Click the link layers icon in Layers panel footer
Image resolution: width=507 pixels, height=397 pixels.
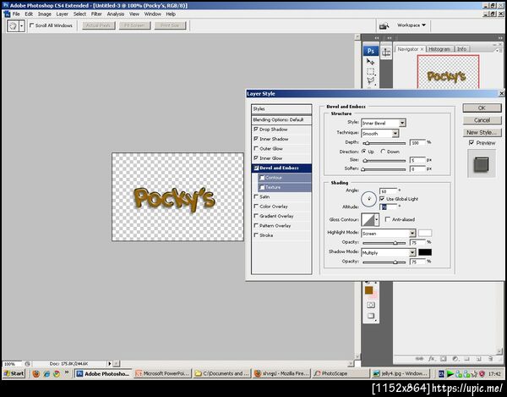(x=419, y=359)
